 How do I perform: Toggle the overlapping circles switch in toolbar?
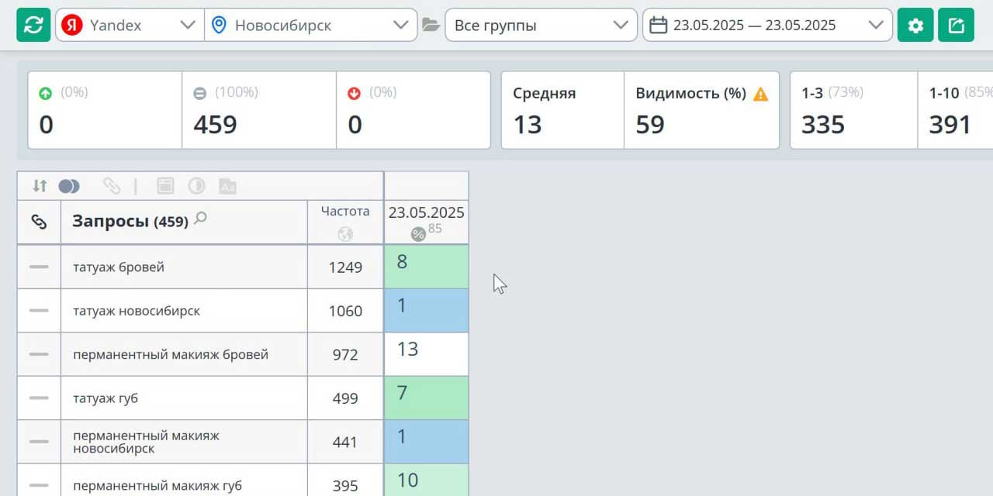pos(69,186)
